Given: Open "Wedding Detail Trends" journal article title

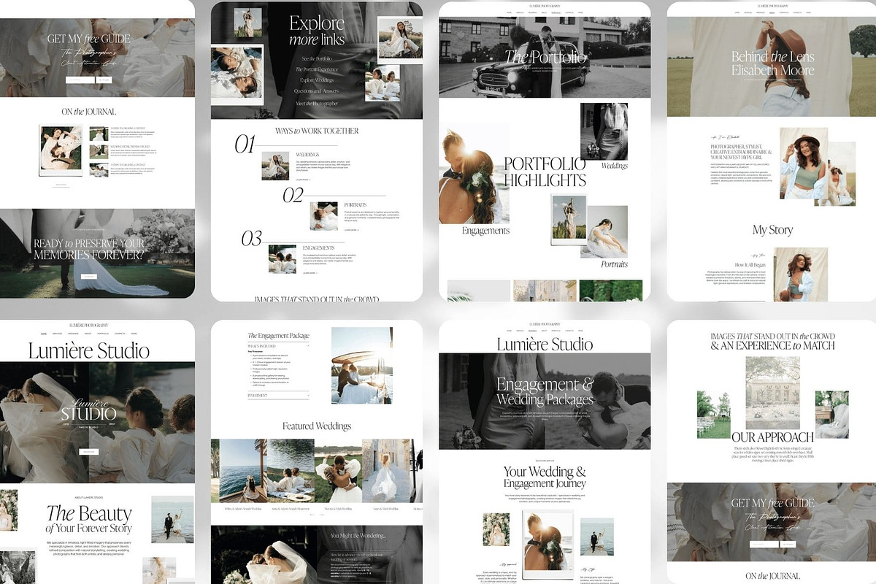Looking at the screenshot, I should pyautogui.click(x=129, y=147).
